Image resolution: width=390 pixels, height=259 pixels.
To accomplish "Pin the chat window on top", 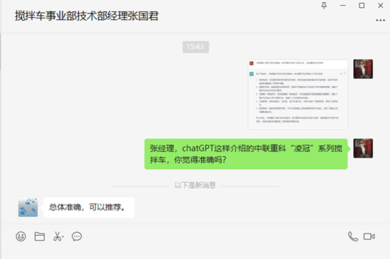I will point(324,6).
